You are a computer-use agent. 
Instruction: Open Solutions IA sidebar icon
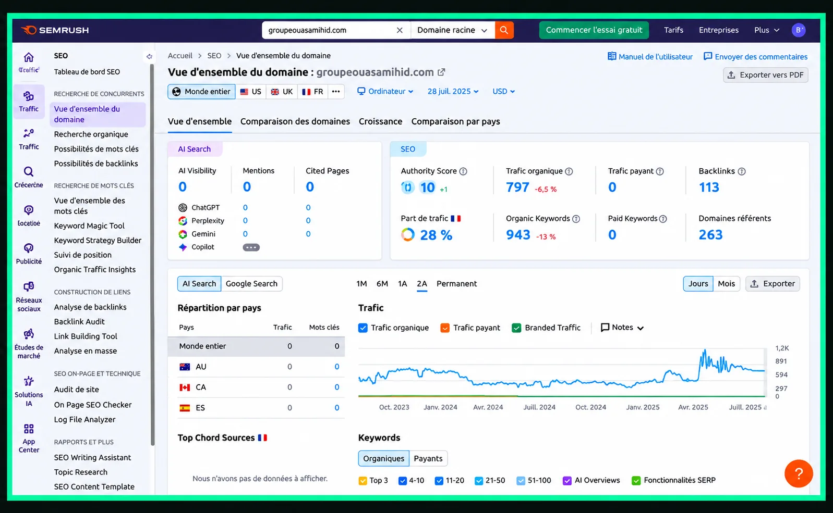pyautogui.click(x=29, y=381)
